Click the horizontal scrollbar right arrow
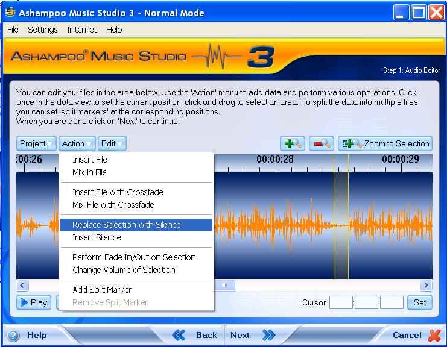This screenshot has height=347, width=447. (426, 286)
